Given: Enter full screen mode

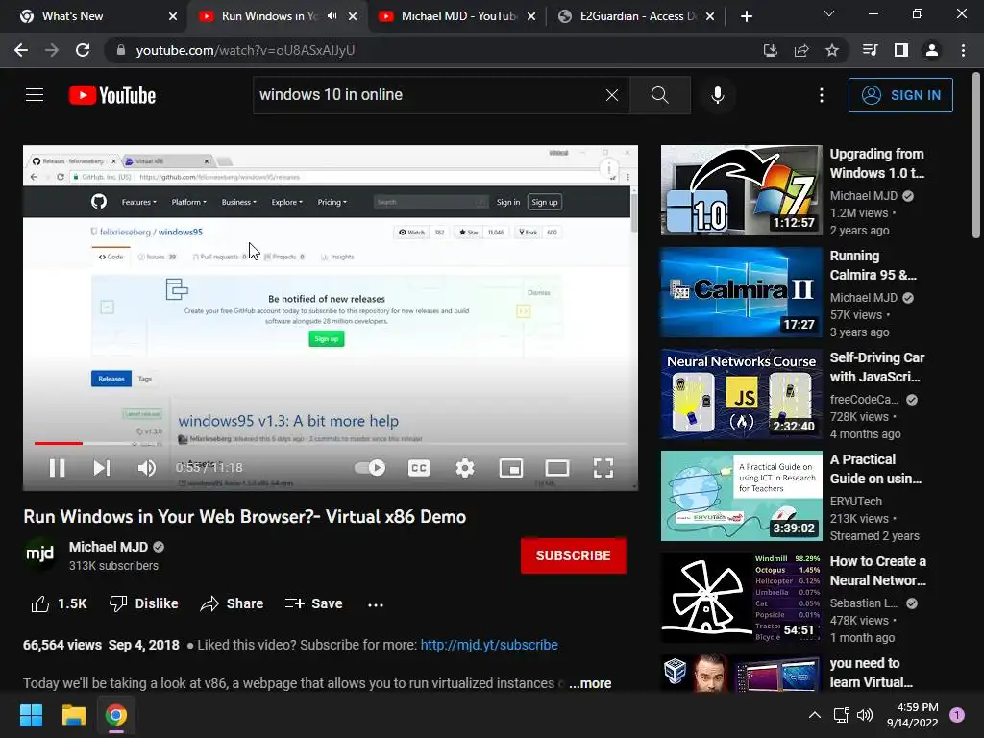Looking at the screenshot, I should [x=603, y=468].
